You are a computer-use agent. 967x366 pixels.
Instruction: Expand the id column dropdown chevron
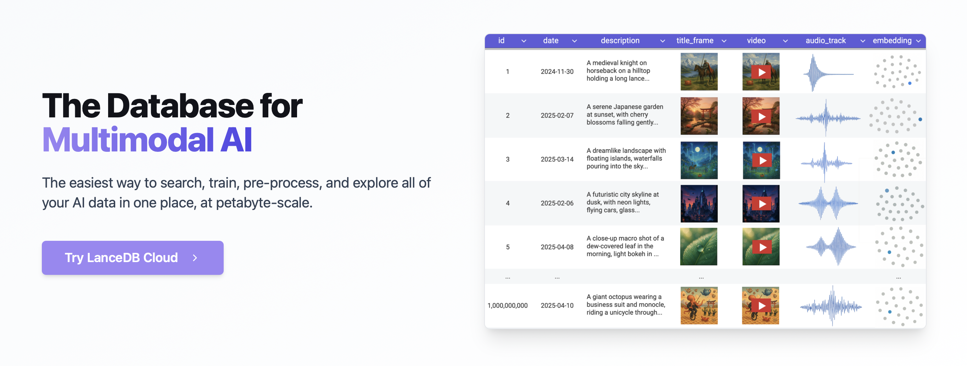click(x=524, y=41)
